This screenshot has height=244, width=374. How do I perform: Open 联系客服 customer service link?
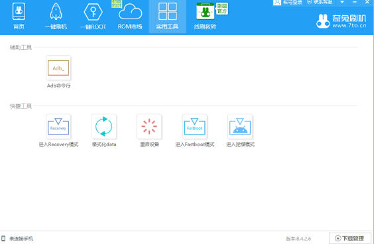320,2
